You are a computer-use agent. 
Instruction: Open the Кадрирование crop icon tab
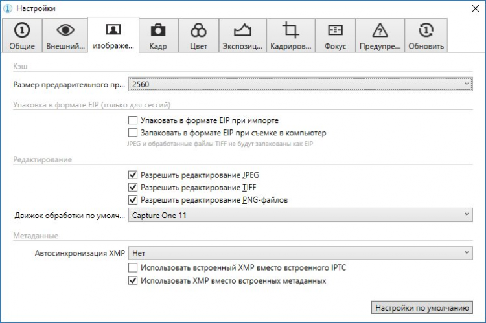coord(290,30)
